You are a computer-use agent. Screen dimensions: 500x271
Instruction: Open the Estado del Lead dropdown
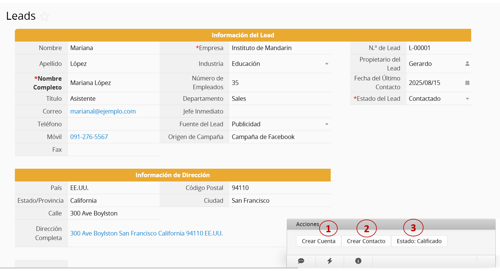coord(467,99)
